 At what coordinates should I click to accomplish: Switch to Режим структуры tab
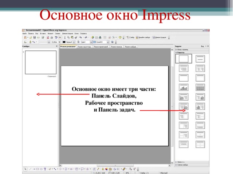click(x=84, y=47)
